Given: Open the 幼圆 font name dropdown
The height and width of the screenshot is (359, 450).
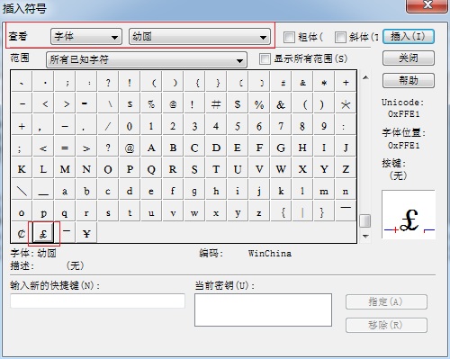Looking at the screenshot, I should 200,37.
